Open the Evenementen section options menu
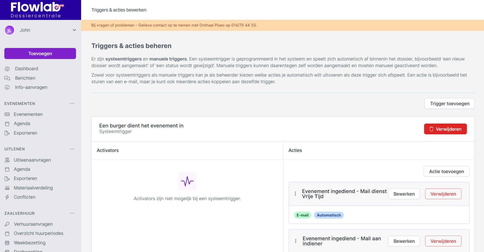Viewport: 484px width, 252px height. (72, 104)
